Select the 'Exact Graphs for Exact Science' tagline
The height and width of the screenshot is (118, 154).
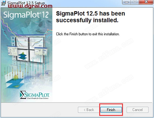[x=38, y=98]
